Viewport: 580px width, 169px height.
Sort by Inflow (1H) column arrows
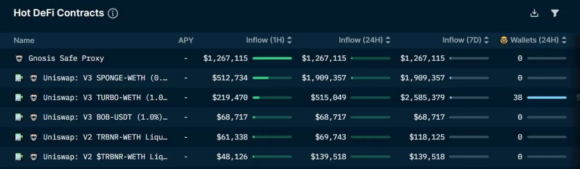(x=290, y=40)
